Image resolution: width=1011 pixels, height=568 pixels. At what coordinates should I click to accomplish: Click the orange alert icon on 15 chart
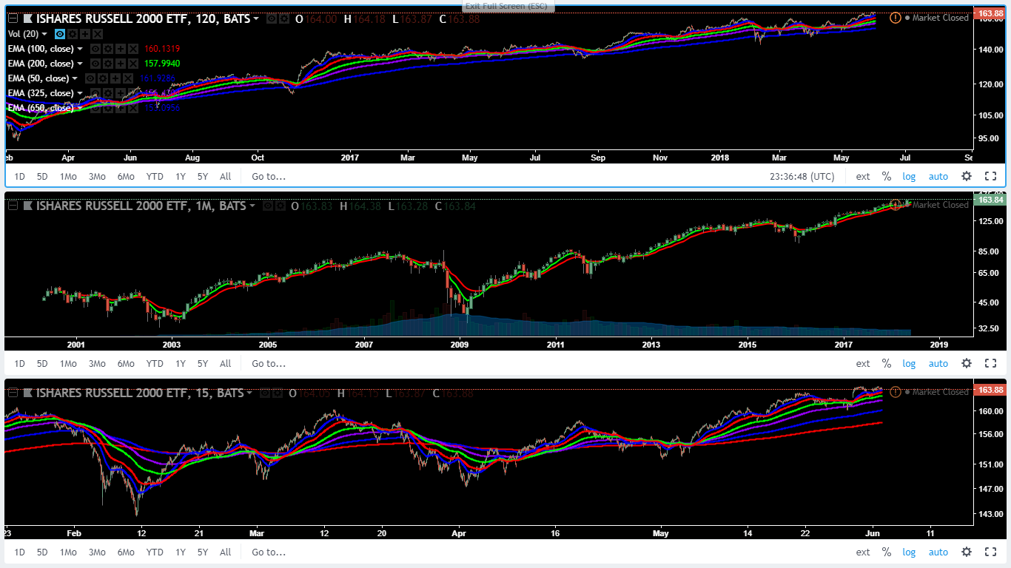tap(896, 392)
